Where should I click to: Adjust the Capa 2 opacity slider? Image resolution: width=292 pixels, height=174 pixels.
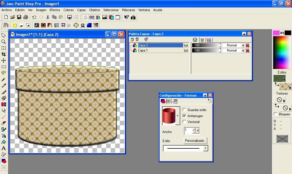click(x=206, y=45)
